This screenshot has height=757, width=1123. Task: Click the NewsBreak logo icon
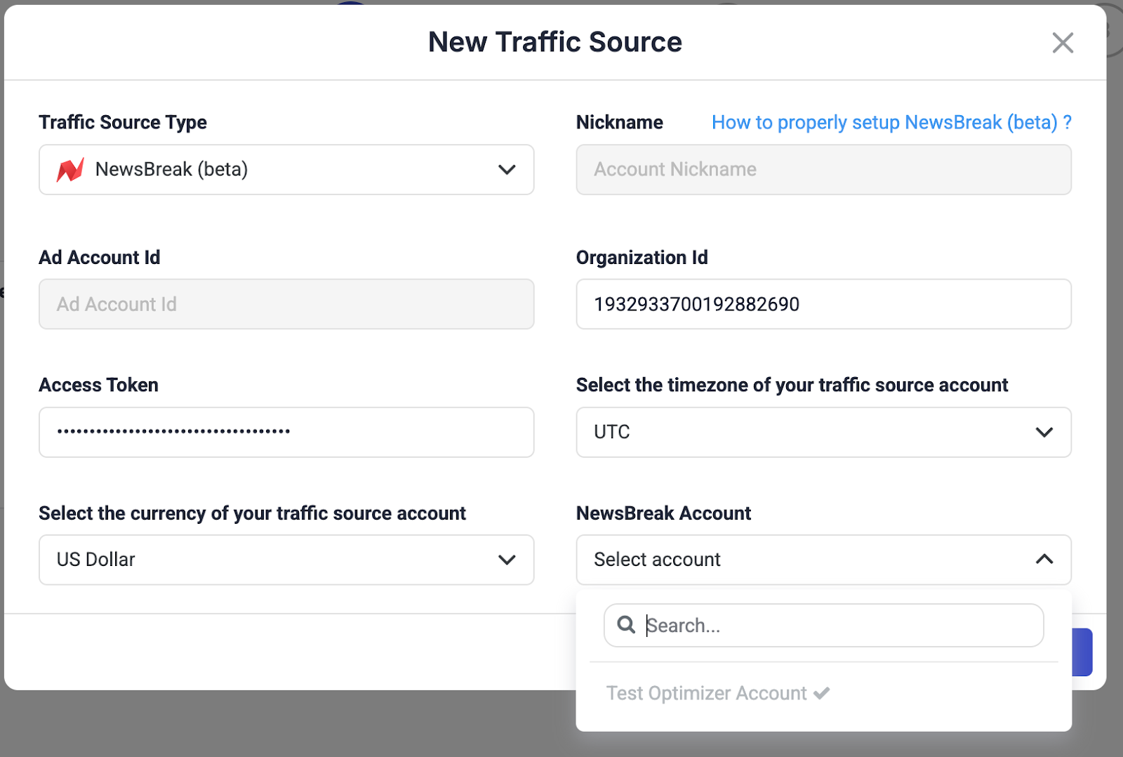point(70,169)
